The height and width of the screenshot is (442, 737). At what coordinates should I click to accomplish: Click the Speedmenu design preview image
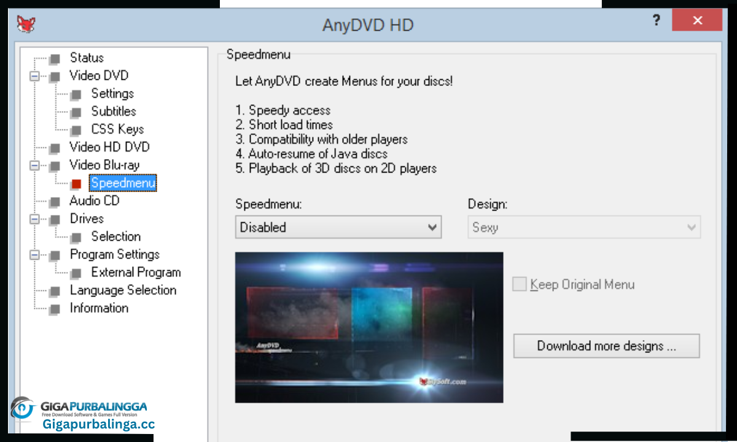click(x=369, y=327)
